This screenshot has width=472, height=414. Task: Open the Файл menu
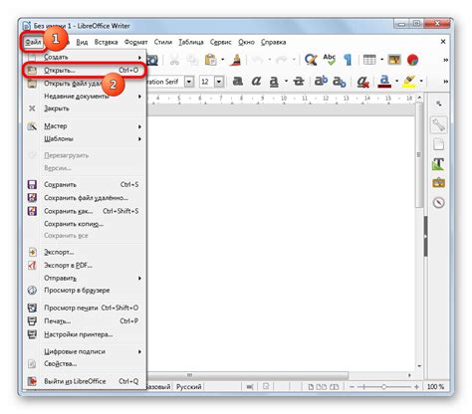(x=33, y=42)
